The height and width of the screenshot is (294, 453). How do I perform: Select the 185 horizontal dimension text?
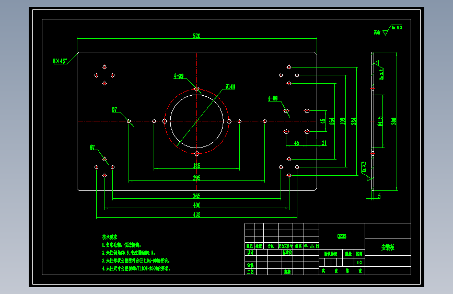point(197,166)
